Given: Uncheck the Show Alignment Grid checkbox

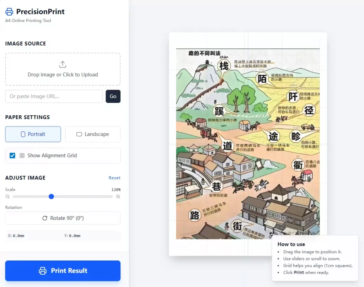Looking at the screenshot, I should coord(12,156).
